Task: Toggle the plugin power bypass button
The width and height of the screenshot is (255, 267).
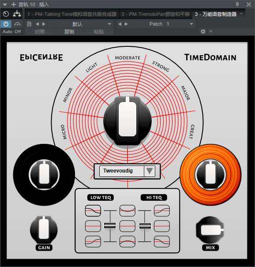Action: (6, 24)
